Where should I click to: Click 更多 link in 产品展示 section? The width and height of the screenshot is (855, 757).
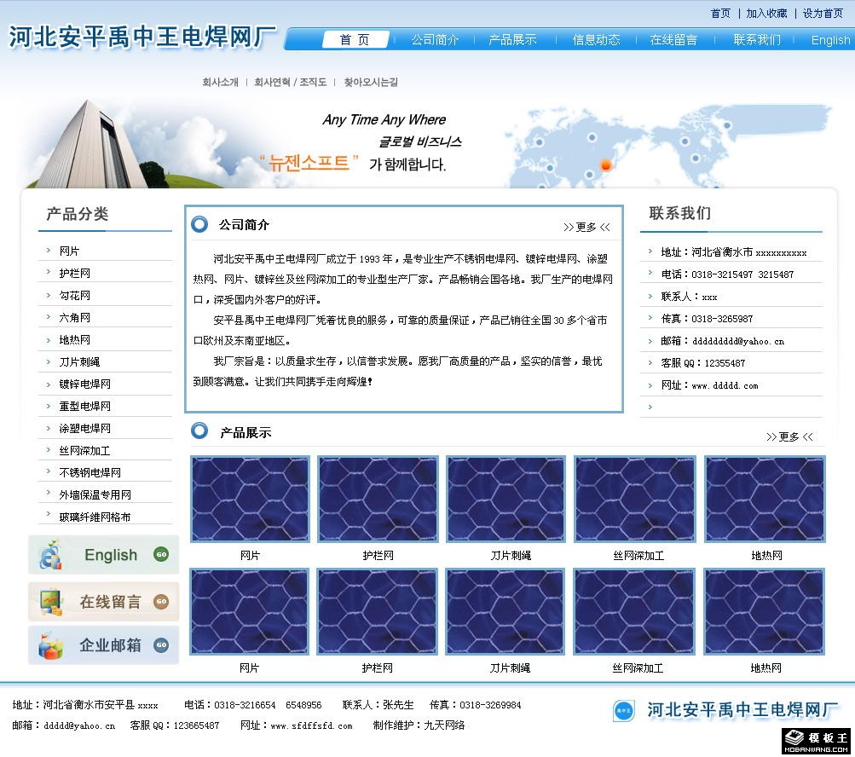[789, 436]
